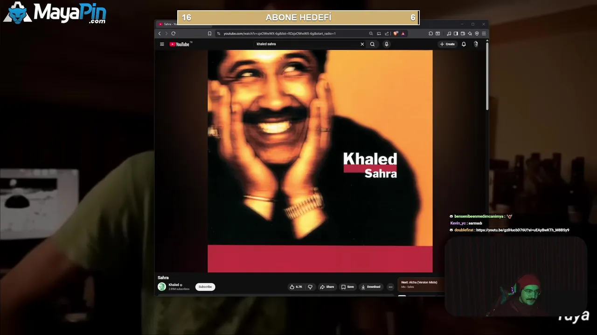Viewport: 597px width, 335px height.
Task: Go back with browser back arrow
Action: [x=160, y=33]
